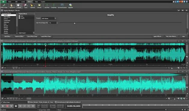Screen dimensions: 189x111
Task: Open the Add Preset dropdown
Action: [x=26, y=33]
